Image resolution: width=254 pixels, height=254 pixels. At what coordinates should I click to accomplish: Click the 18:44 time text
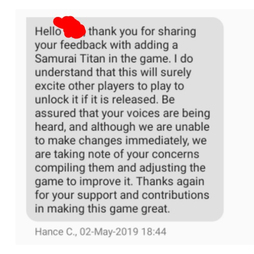[154, 231]
